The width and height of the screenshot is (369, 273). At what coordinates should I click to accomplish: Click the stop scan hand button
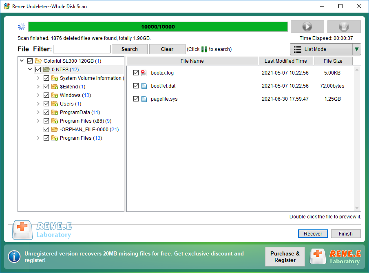click(344, 26)
